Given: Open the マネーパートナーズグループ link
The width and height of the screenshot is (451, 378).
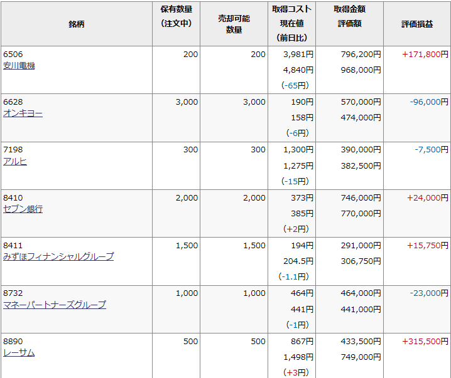Looking at the screenshot, I should point(55,305).
